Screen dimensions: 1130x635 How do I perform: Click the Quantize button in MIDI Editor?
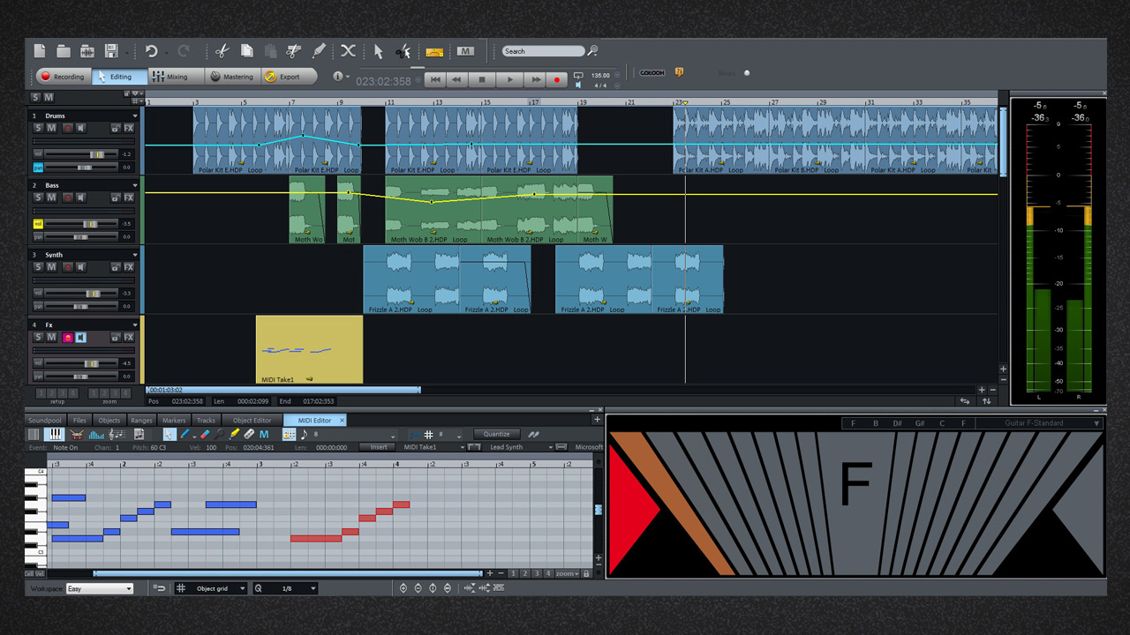click(x=497, y=434)
